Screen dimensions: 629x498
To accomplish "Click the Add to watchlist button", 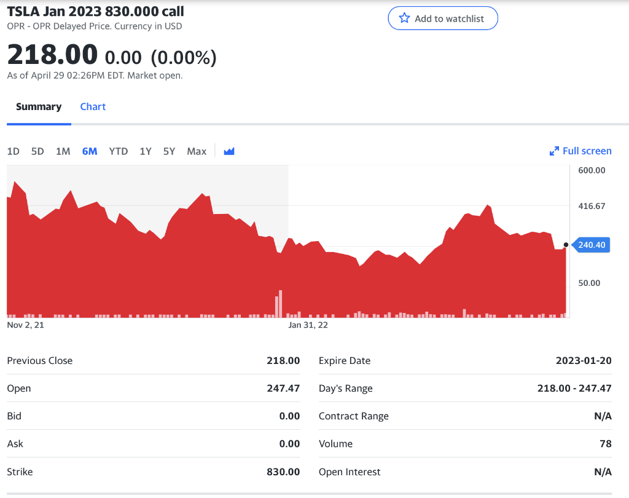I will pos(443,18).
